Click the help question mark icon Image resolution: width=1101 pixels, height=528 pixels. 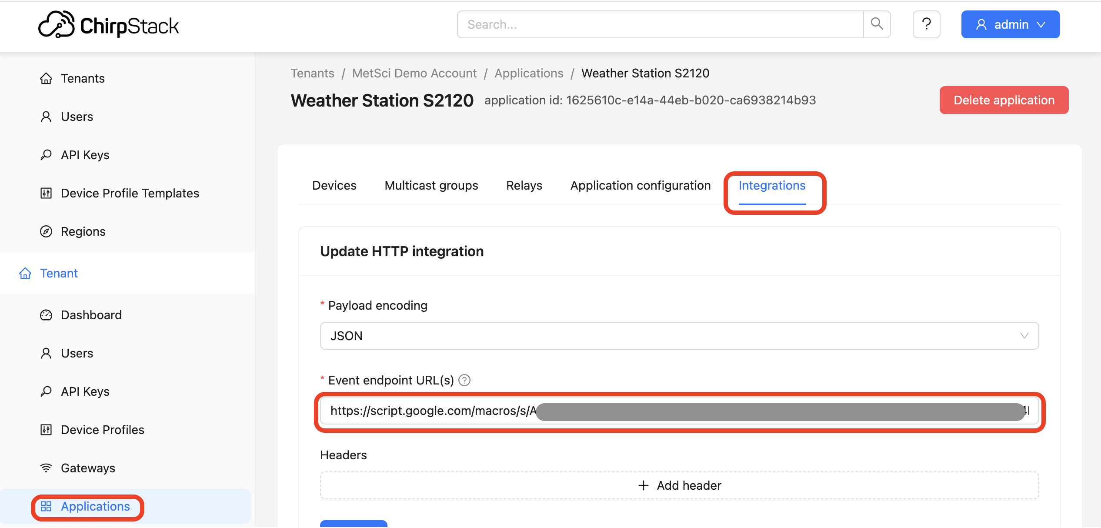click(926, 24)
